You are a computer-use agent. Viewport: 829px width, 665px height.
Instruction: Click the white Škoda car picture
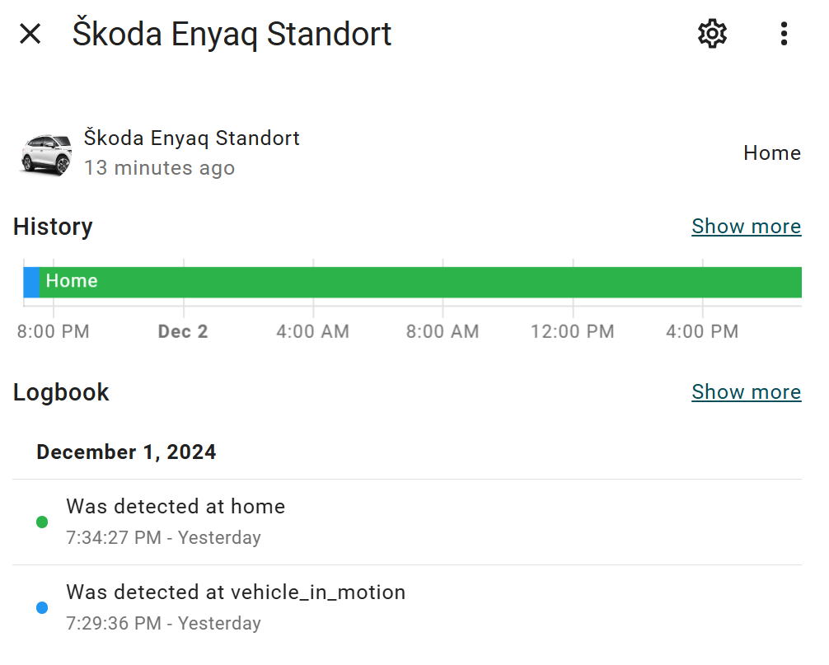pyautogui.click(x=46, y=153)
